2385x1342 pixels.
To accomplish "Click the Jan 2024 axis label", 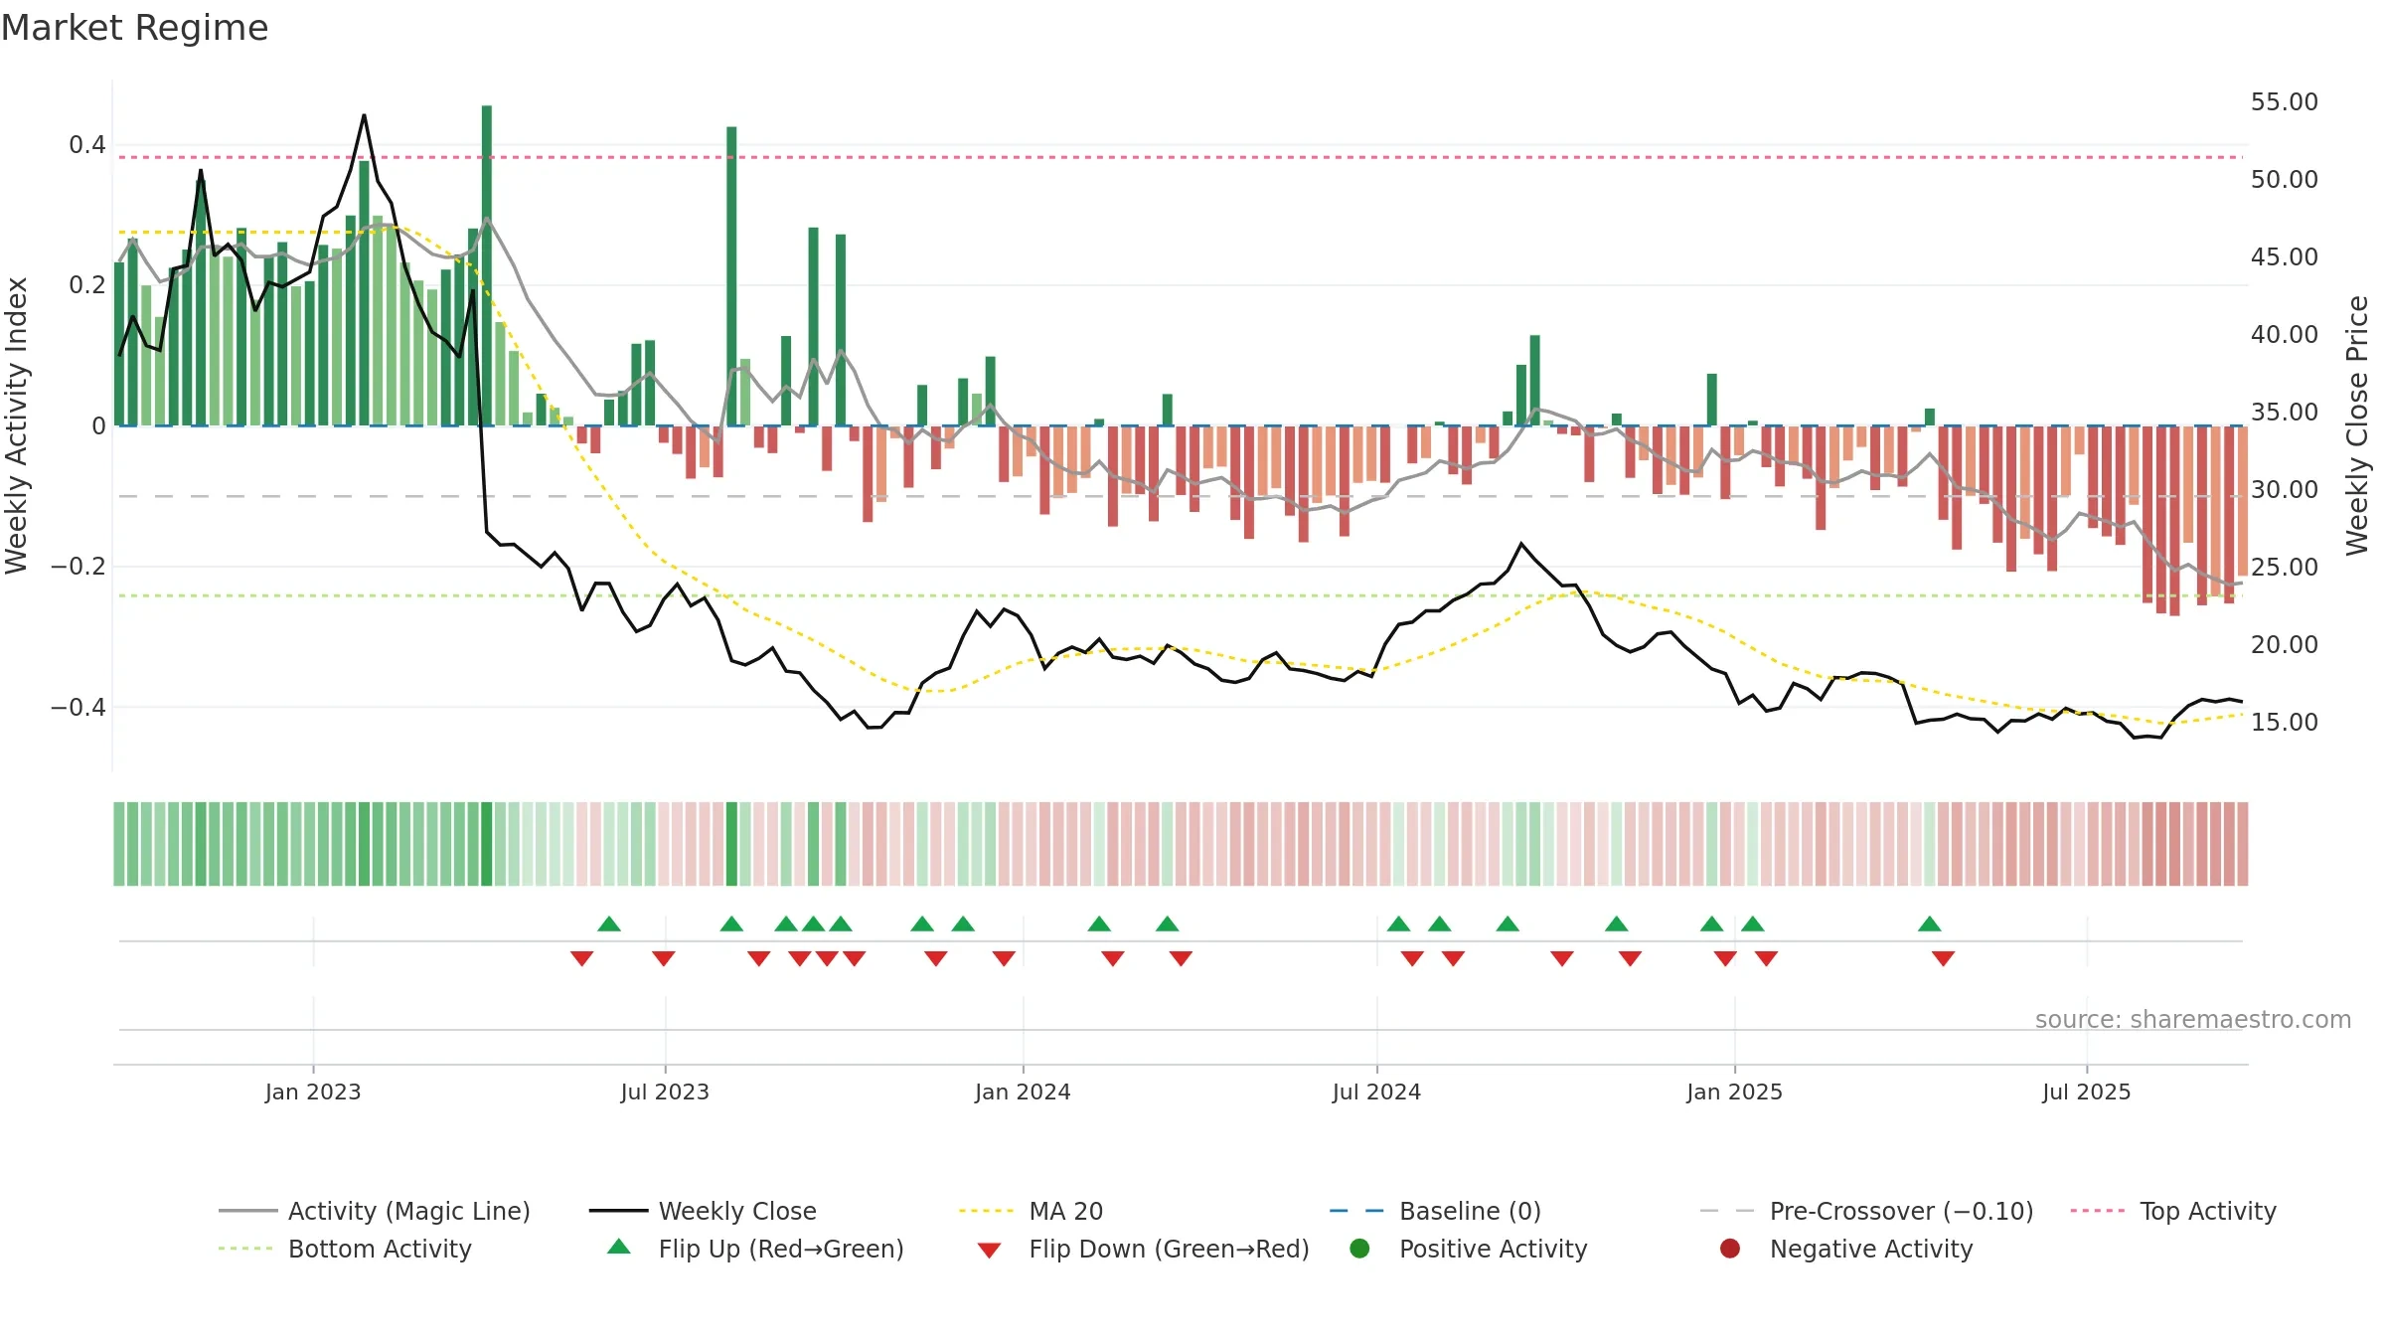I will coord(1023,1091).
